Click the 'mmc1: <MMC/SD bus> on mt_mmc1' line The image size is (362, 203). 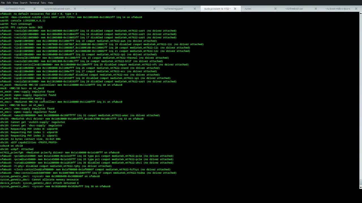click(22, 105)
